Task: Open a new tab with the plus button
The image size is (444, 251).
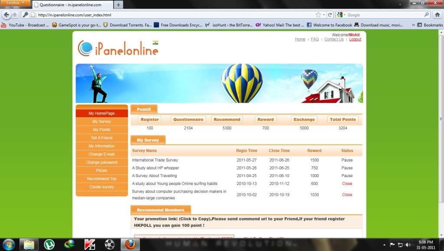Action: pyautogui.click(x=118, y=5)
